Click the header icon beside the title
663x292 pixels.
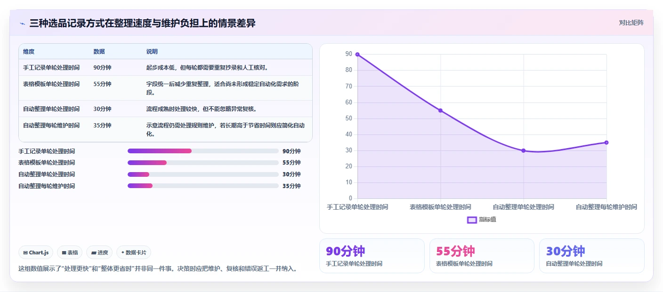click(22, 24)
